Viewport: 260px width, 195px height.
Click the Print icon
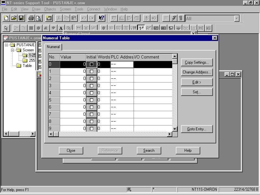pyautogui.click(x=31, y=18)
